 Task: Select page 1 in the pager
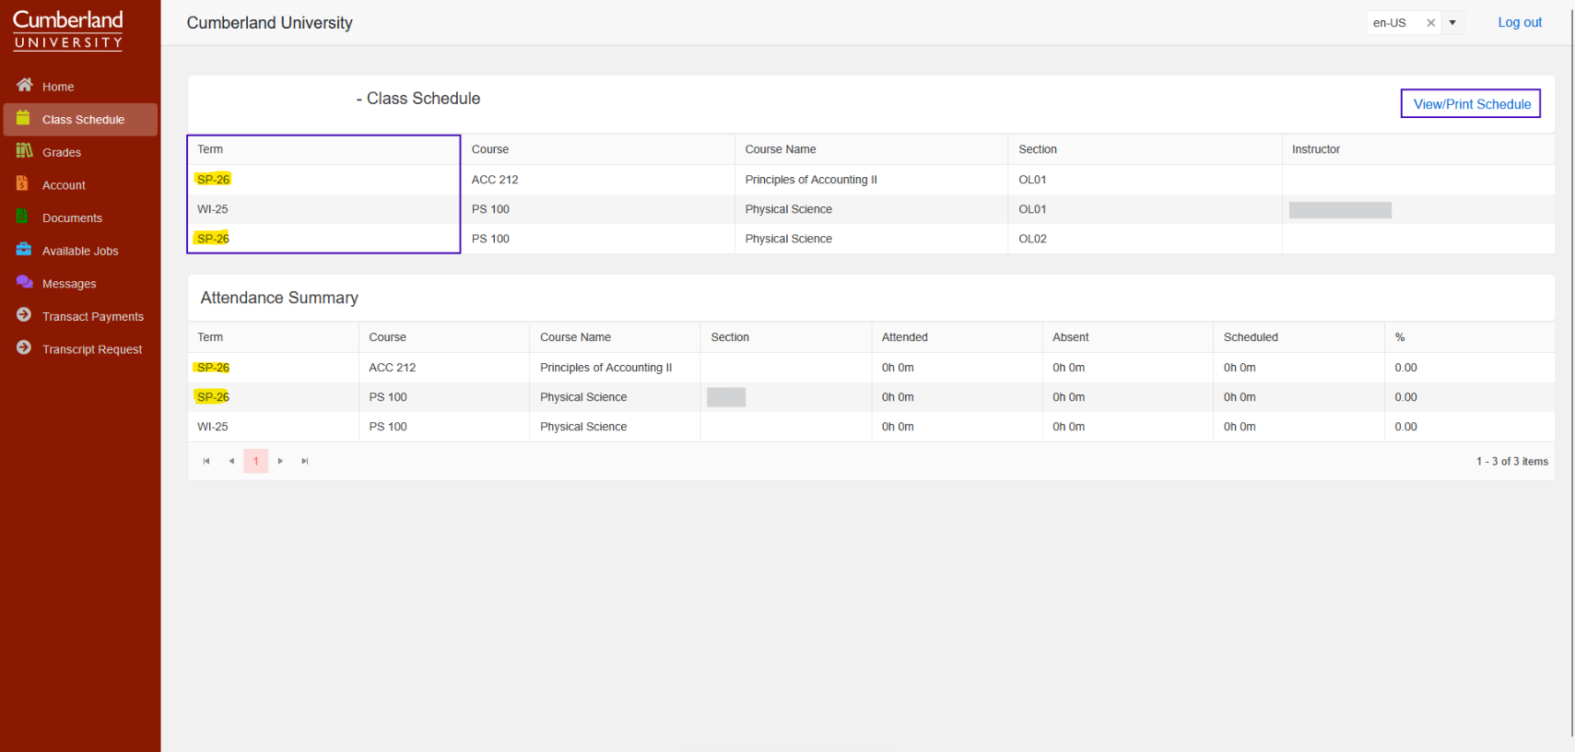point(256,461)
